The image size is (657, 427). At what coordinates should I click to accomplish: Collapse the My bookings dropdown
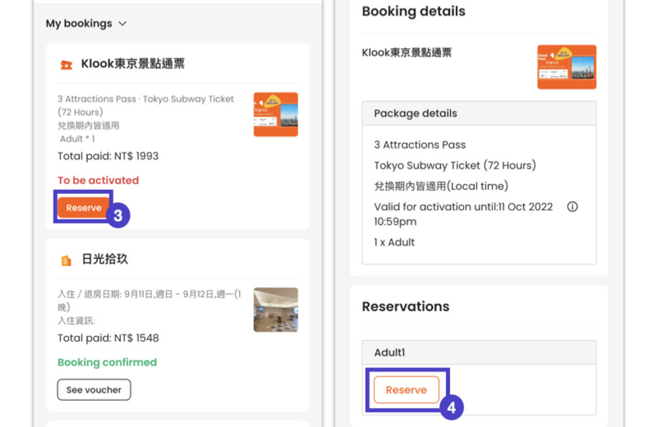[x=123, y=23]
